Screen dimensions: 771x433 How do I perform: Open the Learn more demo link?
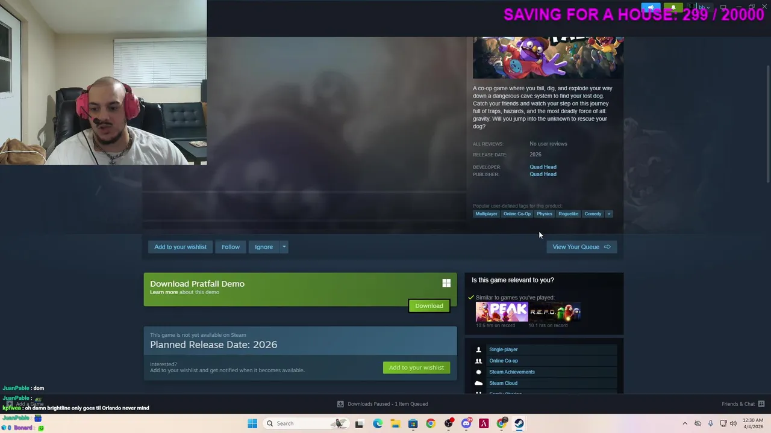click(x=164, y=292)
